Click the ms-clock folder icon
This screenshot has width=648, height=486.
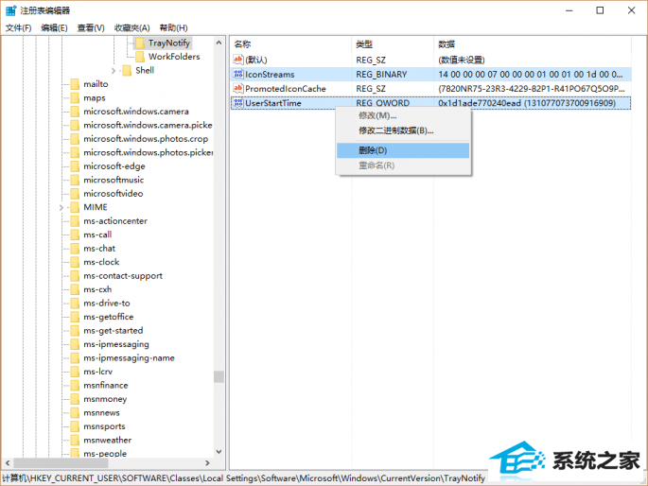75,262
